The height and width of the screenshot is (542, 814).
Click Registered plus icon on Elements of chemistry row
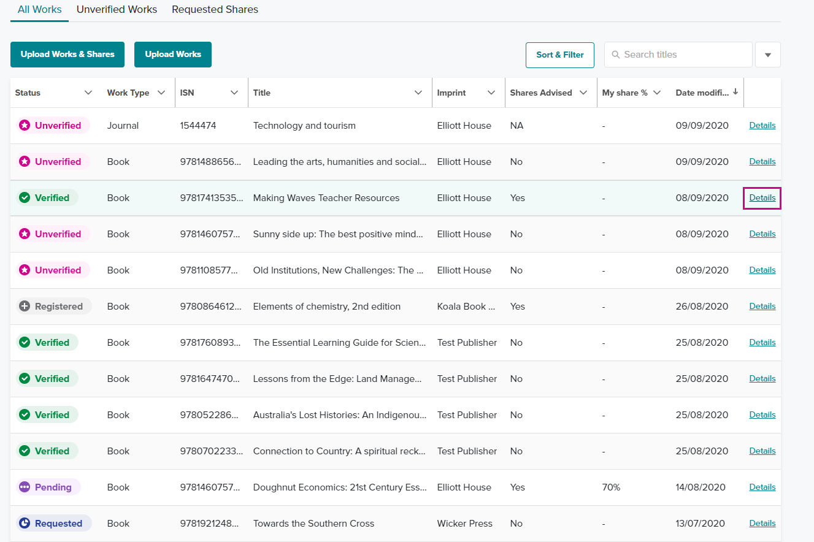tap(25, 306)
